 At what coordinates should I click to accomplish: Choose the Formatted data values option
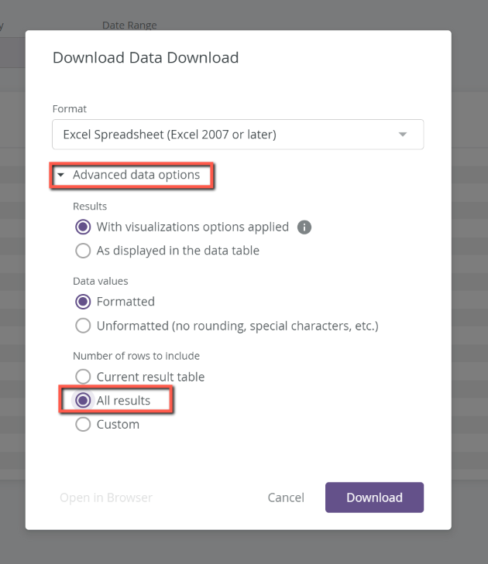point(83,302)
